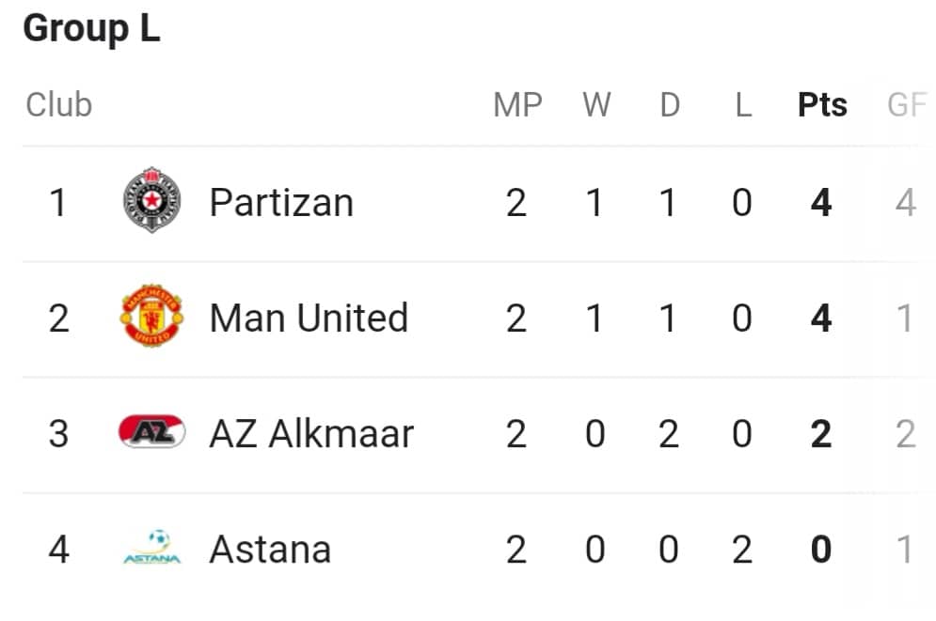Click the W column header
Viewport: 936px width, 621px height.
tap(596, 105)
